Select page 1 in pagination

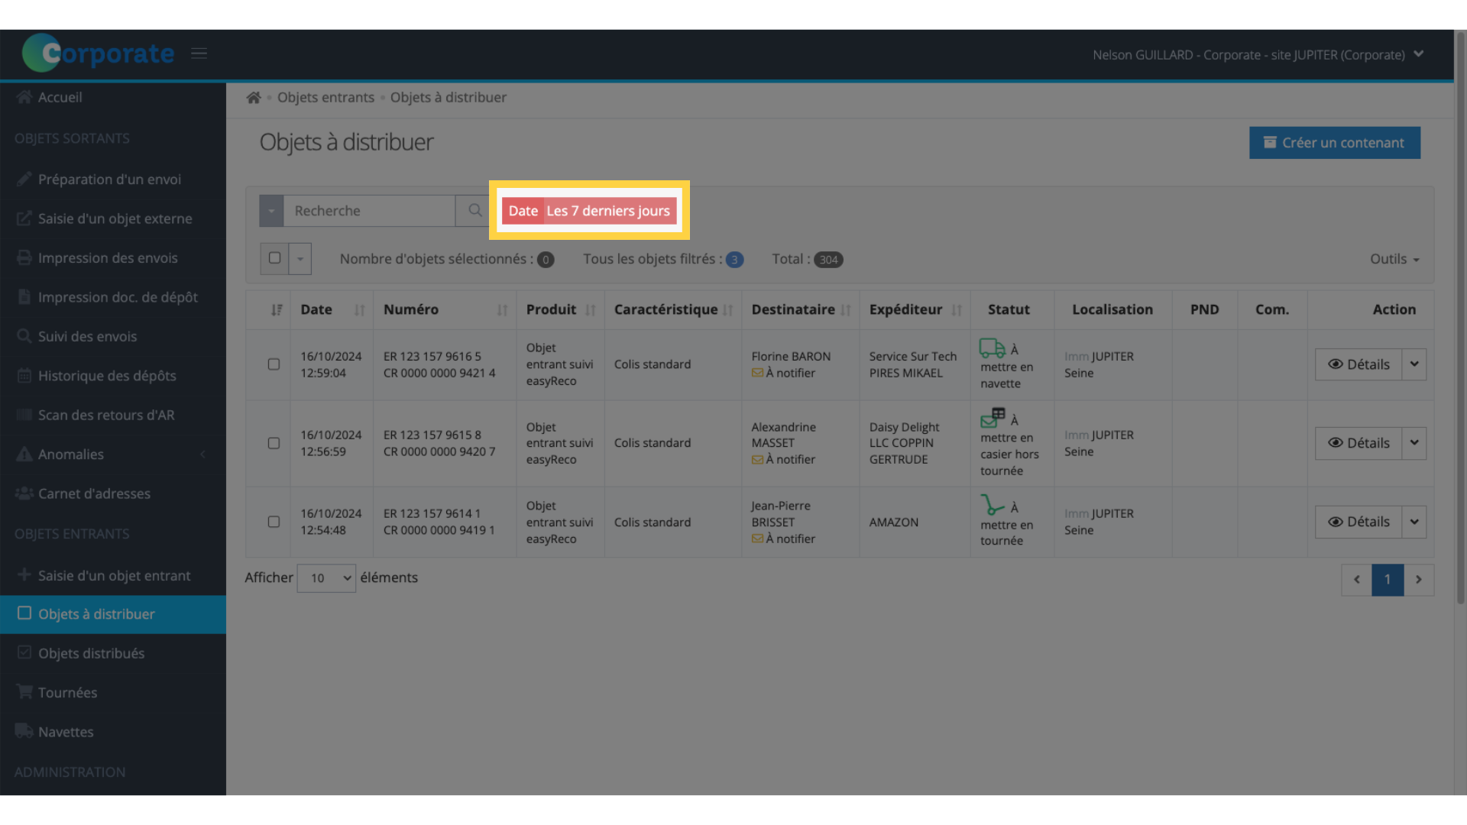pyautogui.click(x=1388, y=580)
